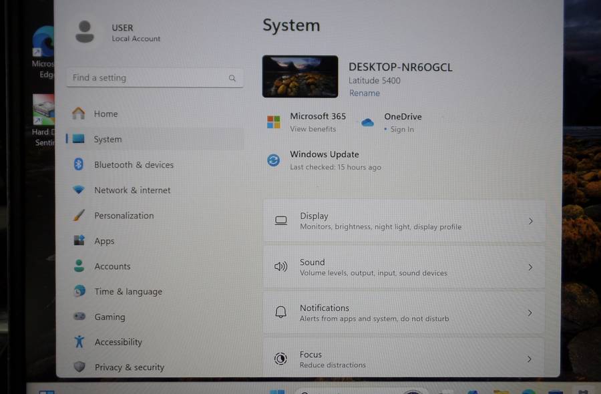Expand the Display settings chevron
This screenshot has height=394, width=601.
pyautogui.click(x=530, y=220)
